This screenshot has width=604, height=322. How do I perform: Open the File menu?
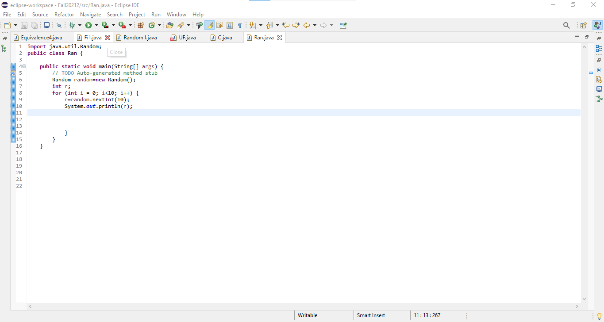(7, 15)
